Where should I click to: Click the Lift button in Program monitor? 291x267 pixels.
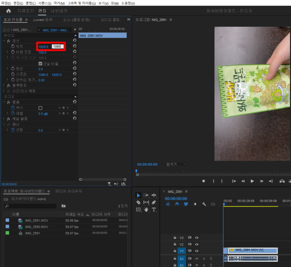[x=282, y=181]
